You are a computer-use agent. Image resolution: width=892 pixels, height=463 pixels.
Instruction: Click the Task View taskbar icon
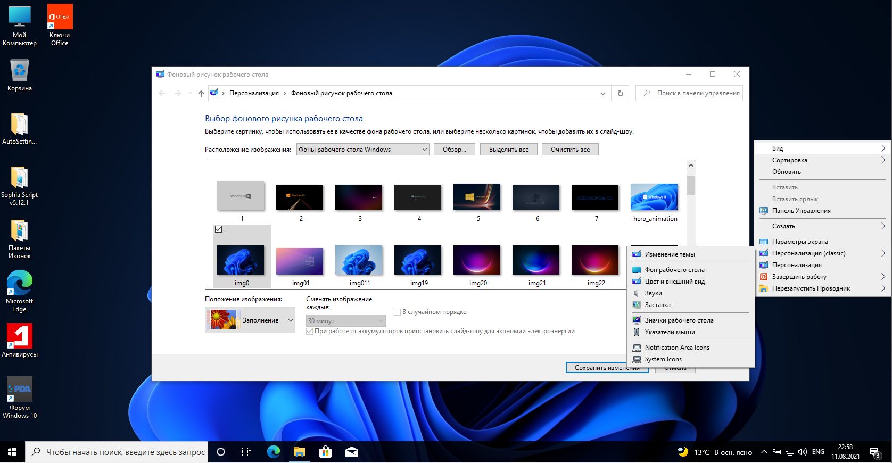[246, 452]
